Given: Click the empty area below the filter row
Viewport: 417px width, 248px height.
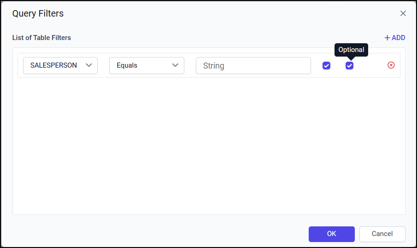Looking at the screenshot, I should (209, 147).
